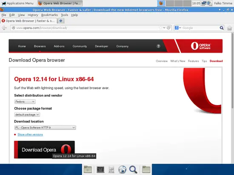The width and height of the screenshot is (234, 175).
Task: Open the Browsers nav link
Action: click(40, 46)
